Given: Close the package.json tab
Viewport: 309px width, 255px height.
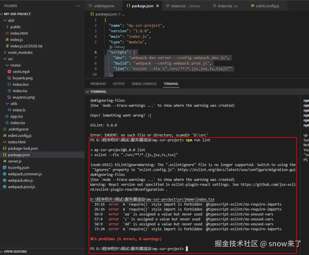Looking at the screenshot, I should pos(157,6).
